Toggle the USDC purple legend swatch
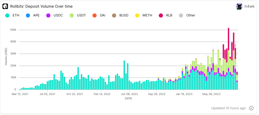 tap(48, 15)
